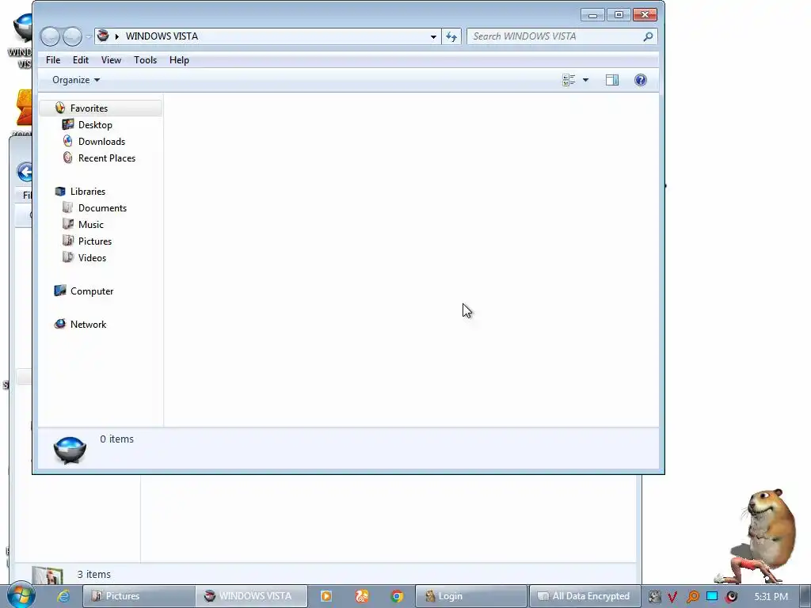Click the Pictures library icon in sidebar
This screenshot has height=608, width=811.
tap(68, 241)
